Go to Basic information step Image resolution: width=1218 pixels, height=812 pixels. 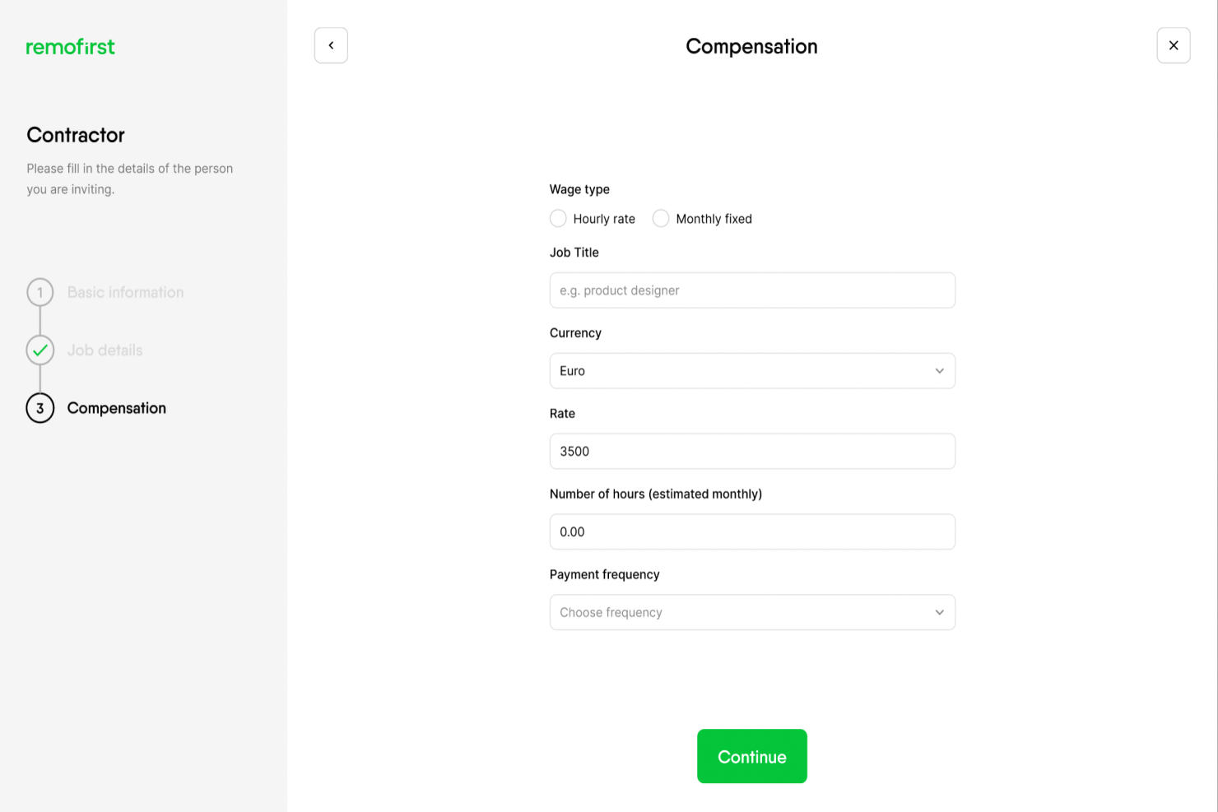[125, 292]
